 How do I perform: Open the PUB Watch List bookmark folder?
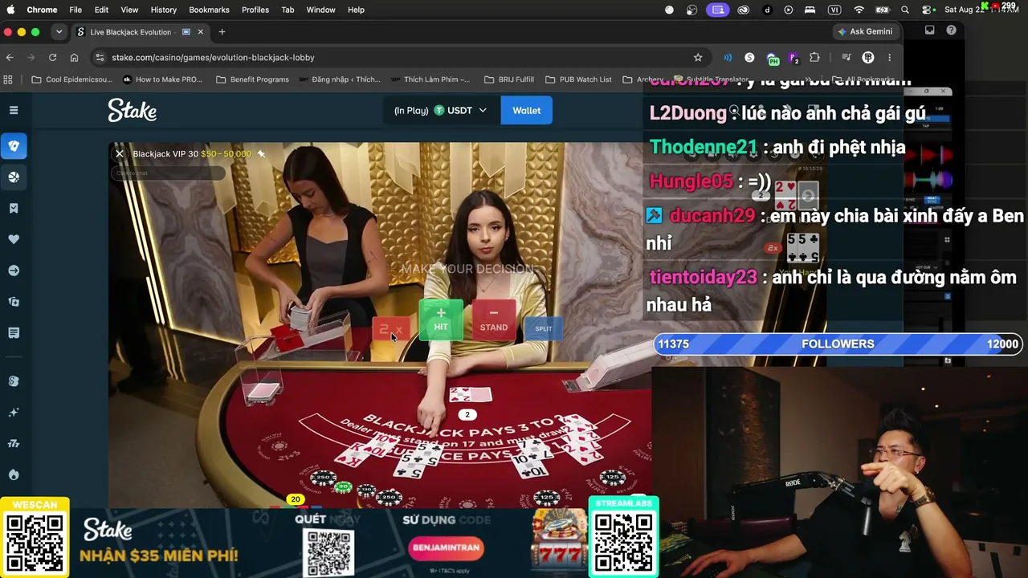click(578, 79)
